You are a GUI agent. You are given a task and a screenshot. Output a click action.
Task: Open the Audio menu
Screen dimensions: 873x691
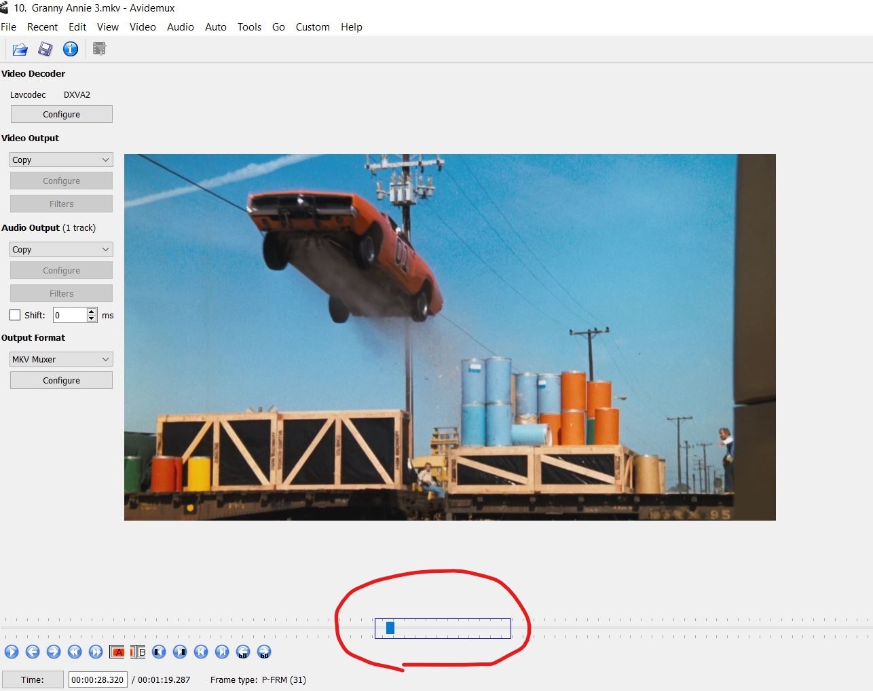[x=181, y=27]
